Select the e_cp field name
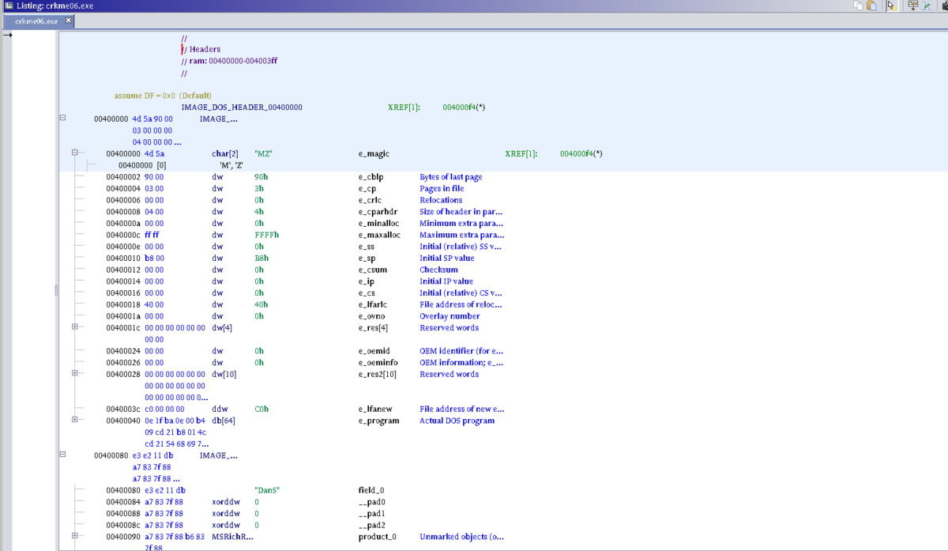Image resolution: width=948 pixels, height=551 pixels. pyautogui.click(x=367, y=189)
